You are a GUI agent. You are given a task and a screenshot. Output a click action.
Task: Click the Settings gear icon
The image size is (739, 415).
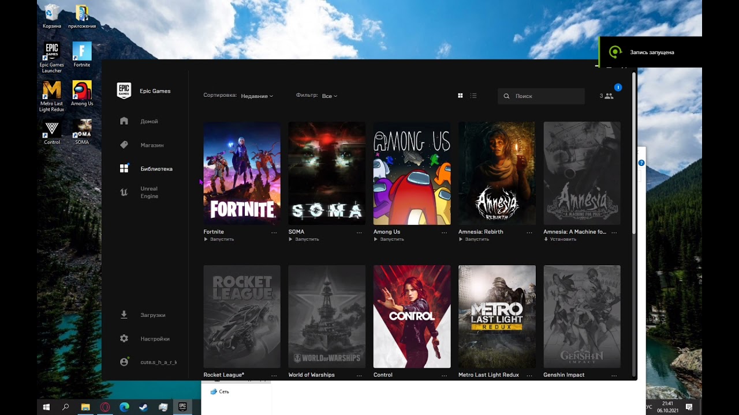click(124, 339)
